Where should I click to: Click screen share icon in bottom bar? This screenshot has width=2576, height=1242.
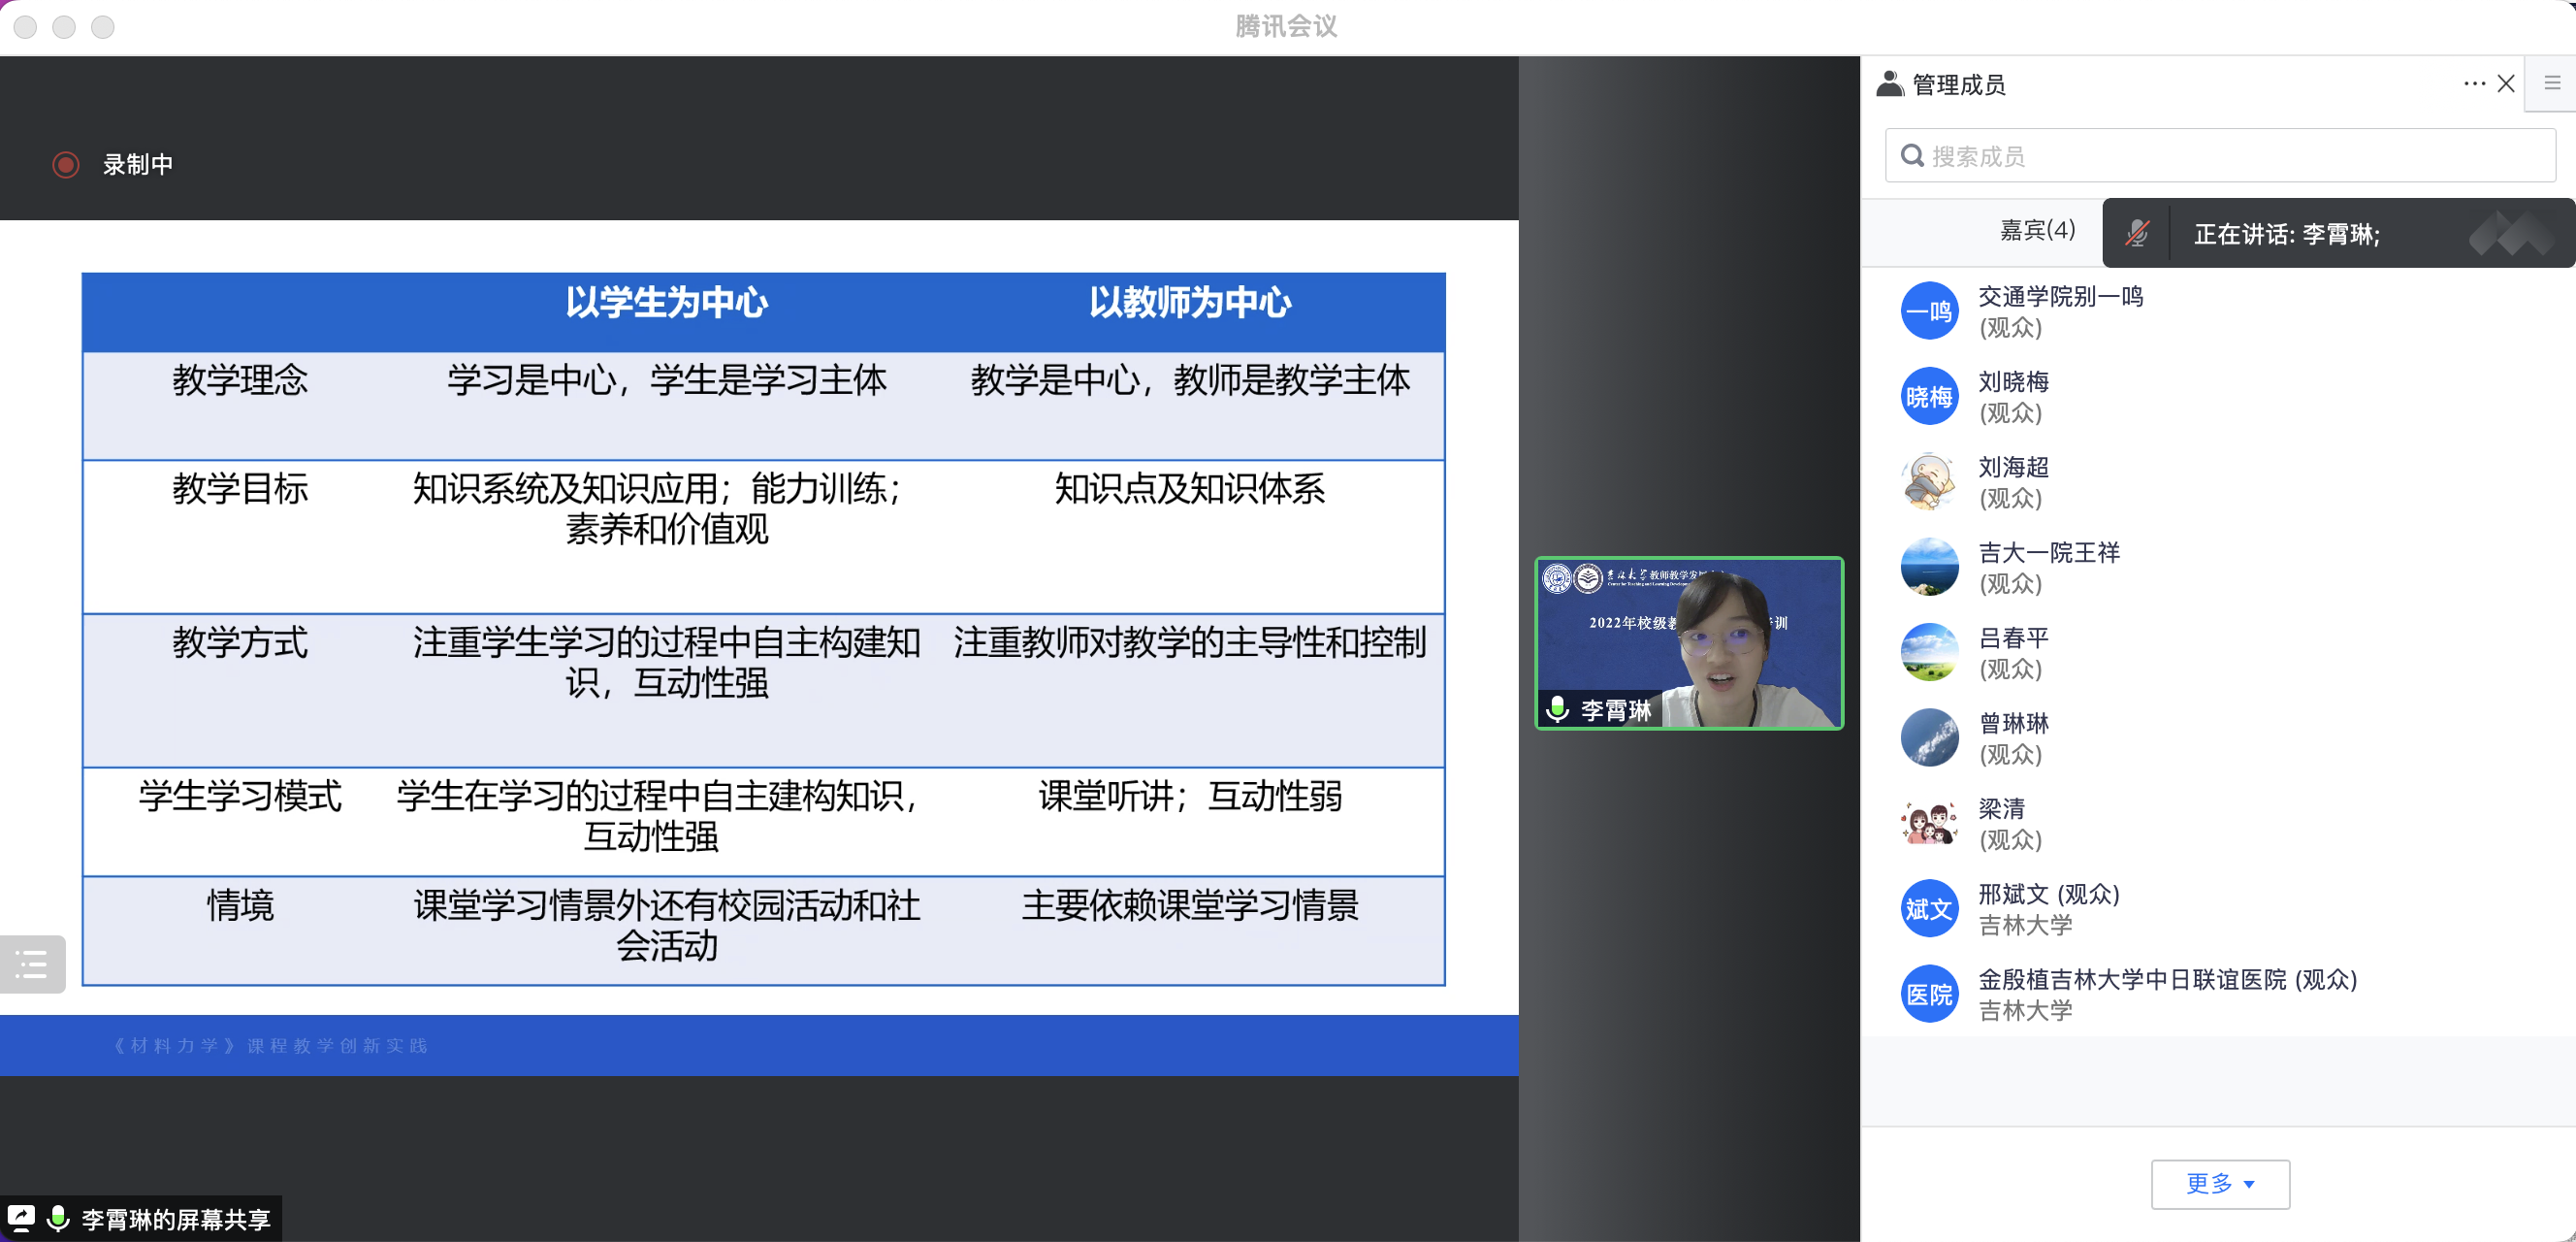pos(21,1218)
